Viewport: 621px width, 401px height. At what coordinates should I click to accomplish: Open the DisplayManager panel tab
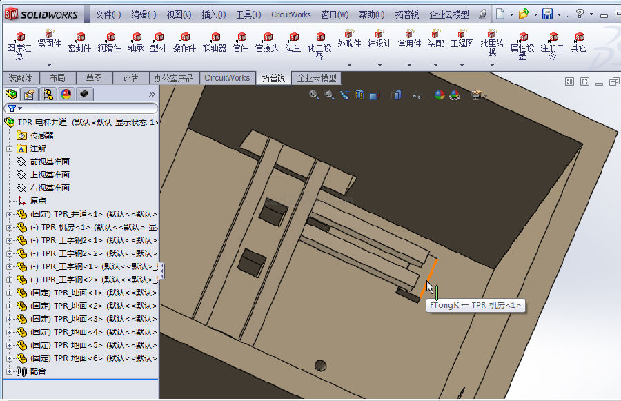click(66, 95)
